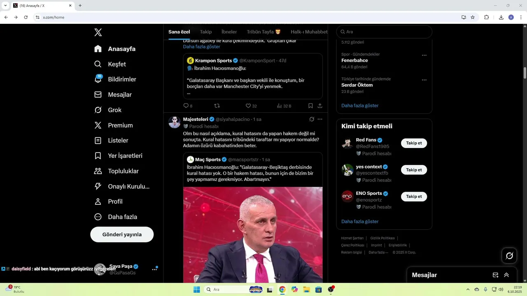Open Gizlilik Politikası link
527x296 pixels.
point(382,238)
